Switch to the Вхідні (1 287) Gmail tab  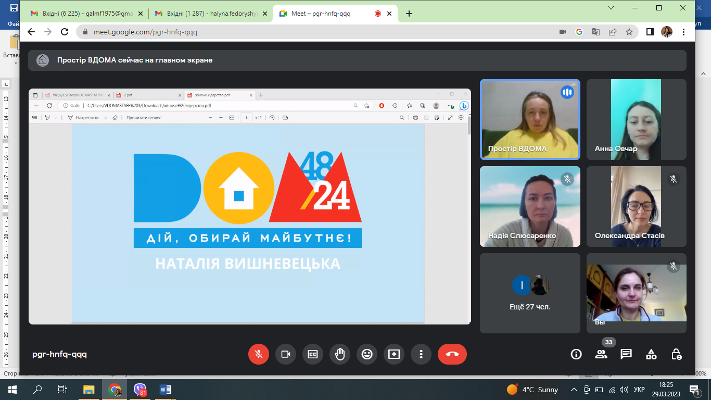[x=211, y=14]
